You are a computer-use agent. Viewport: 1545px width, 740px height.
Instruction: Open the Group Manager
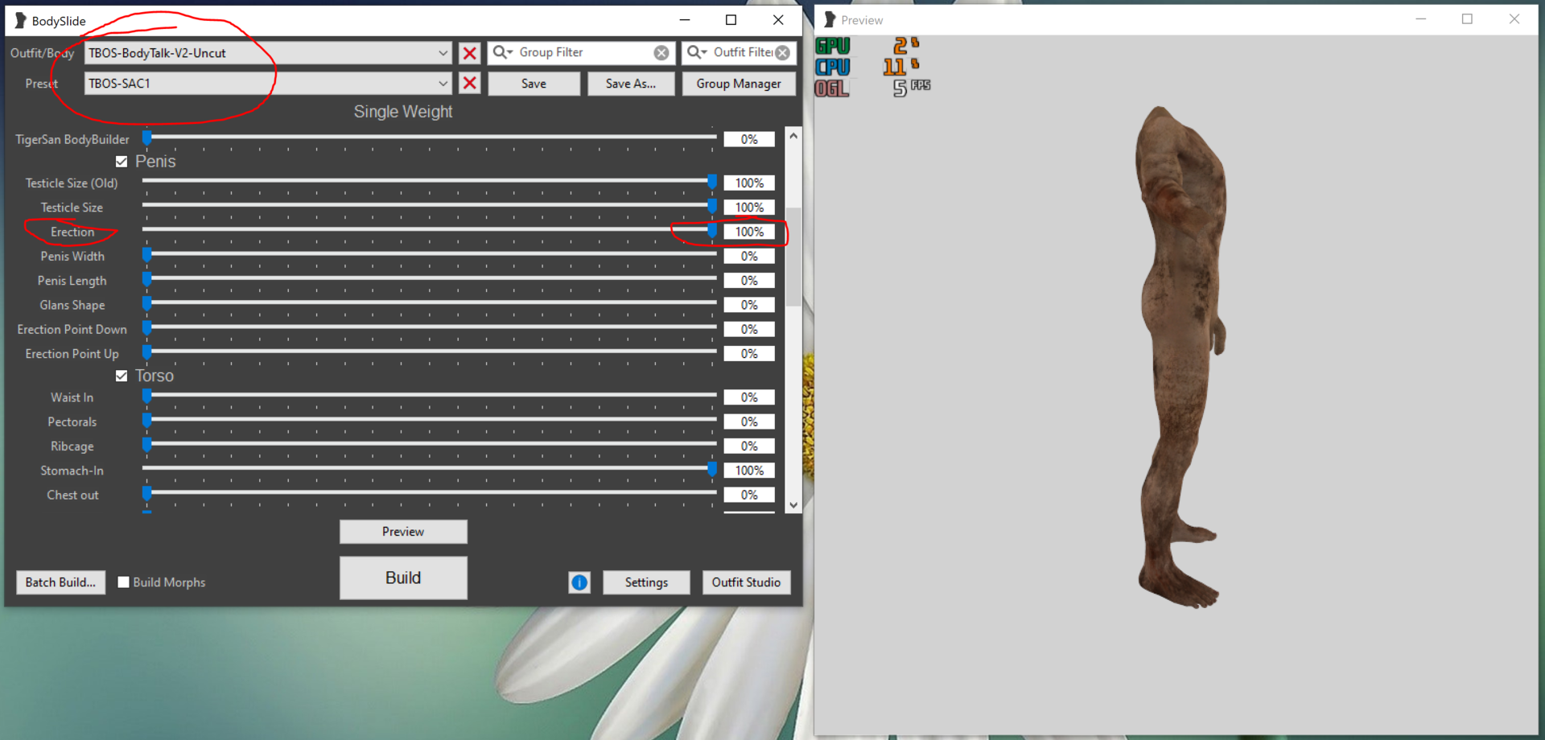pyautogui.click(x=739, y=84)
